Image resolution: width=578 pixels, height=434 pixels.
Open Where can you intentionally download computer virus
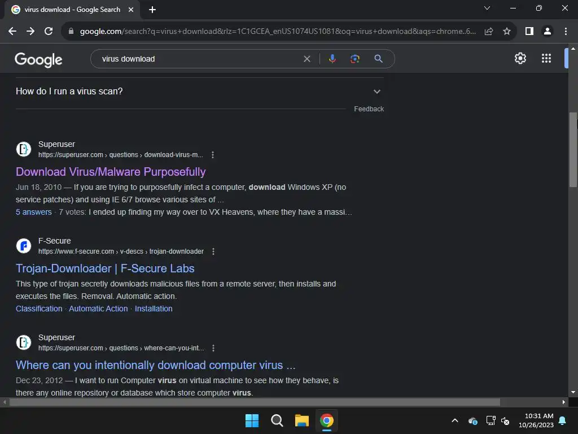(x=156, y=365)
